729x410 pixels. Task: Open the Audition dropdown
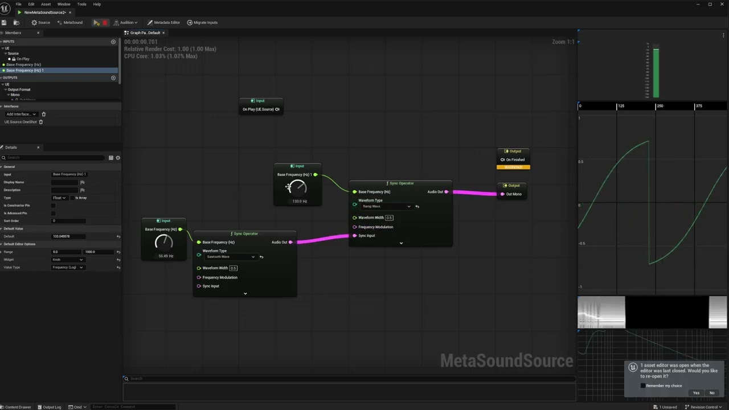coord(125,22)
